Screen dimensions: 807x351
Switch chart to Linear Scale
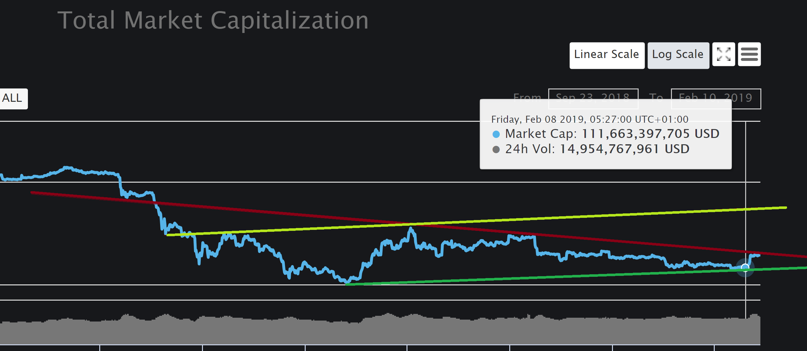[x=607, y=55]
